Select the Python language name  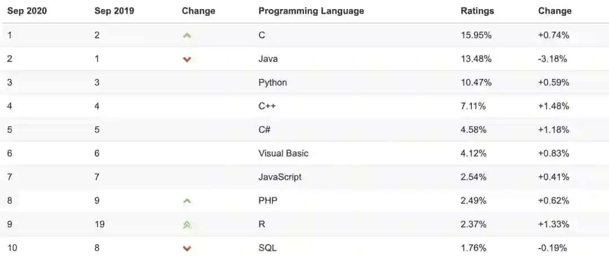272,82
